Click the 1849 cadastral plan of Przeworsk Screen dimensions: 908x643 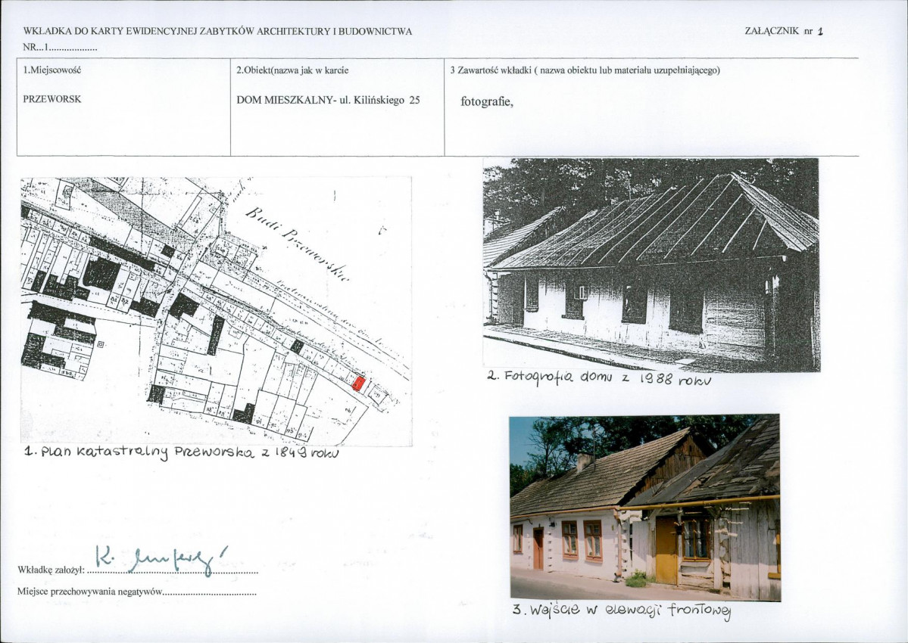pyautogui.click(x=216, y=311)
